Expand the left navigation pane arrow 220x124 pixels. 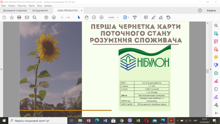1,69
